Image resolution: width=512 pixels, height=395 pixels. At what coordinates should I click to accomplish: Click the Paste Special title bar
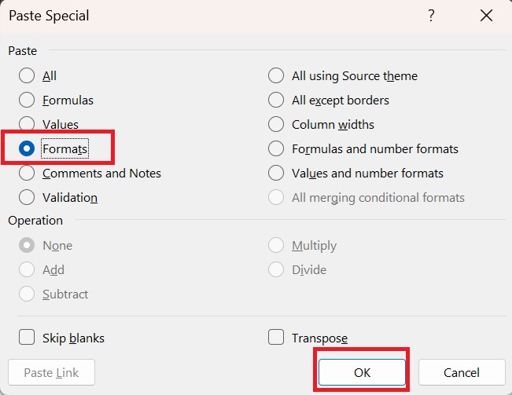tap(197, 16)
